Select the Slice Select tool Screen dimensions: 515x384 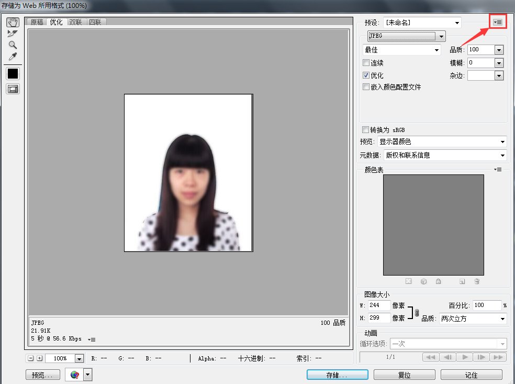[13, 34]
